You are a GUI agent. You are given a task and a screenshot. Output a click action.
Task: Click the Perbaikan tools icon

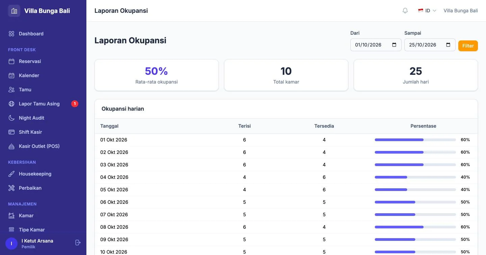(11, 188)
